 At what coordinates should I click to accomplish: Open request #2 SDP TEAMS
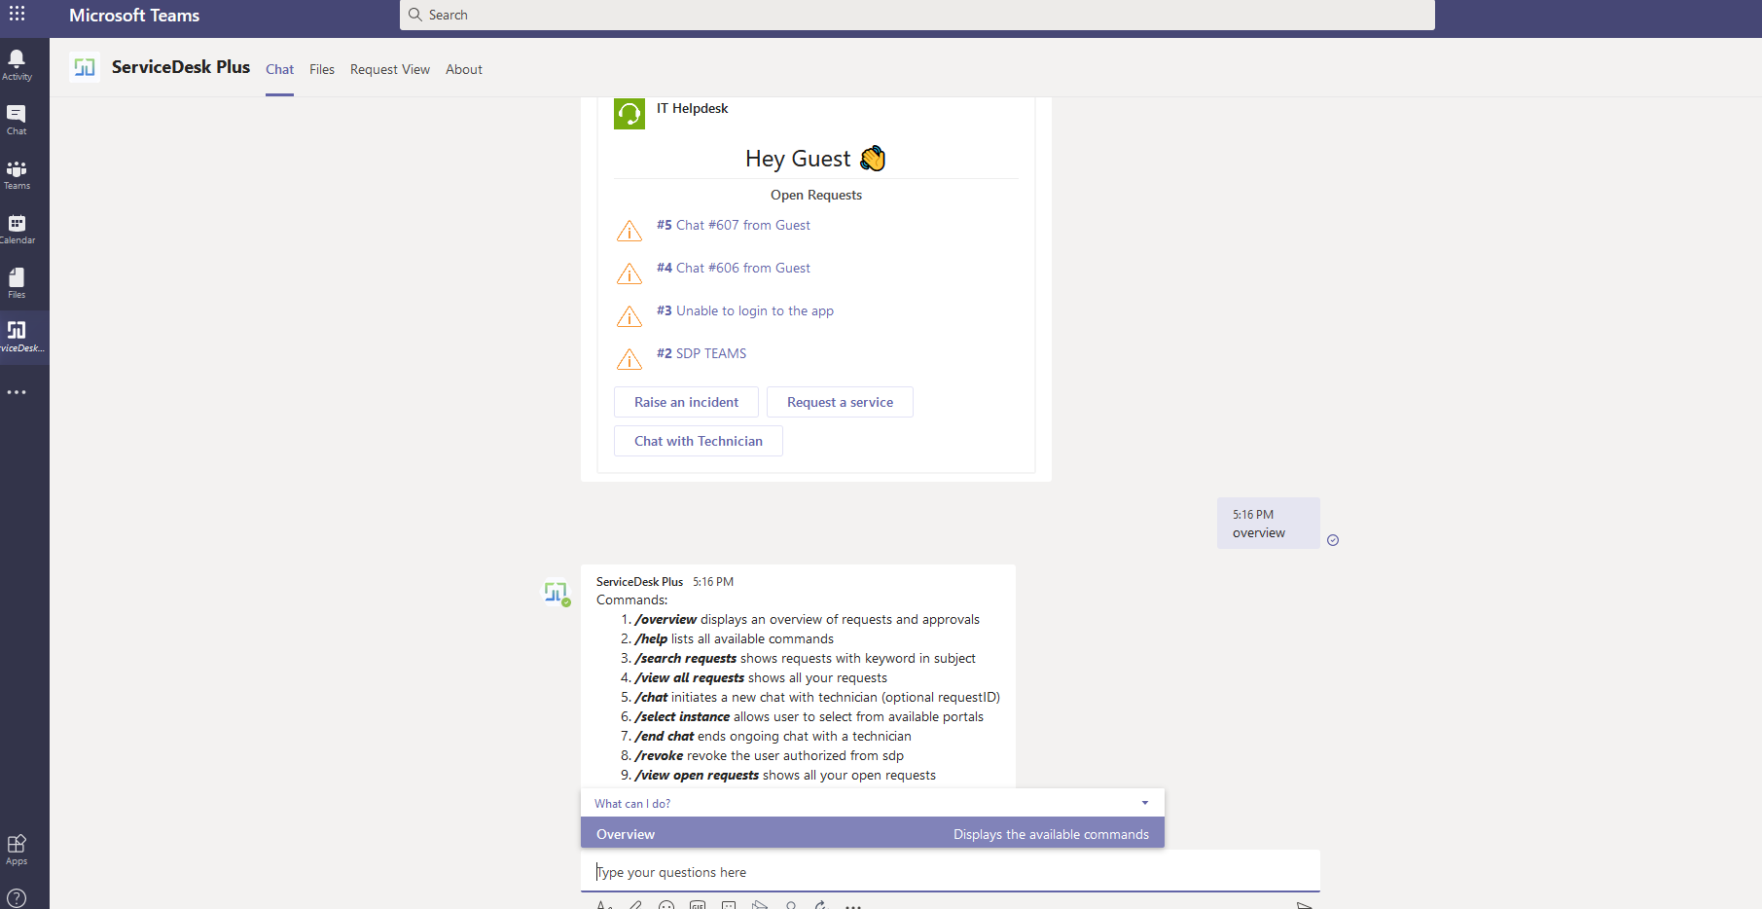(x=701, y=353)
